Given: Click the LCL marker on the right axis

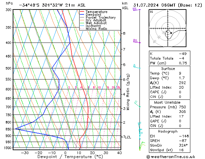Looking at the screenshot, I should click(x=128, y=137).
